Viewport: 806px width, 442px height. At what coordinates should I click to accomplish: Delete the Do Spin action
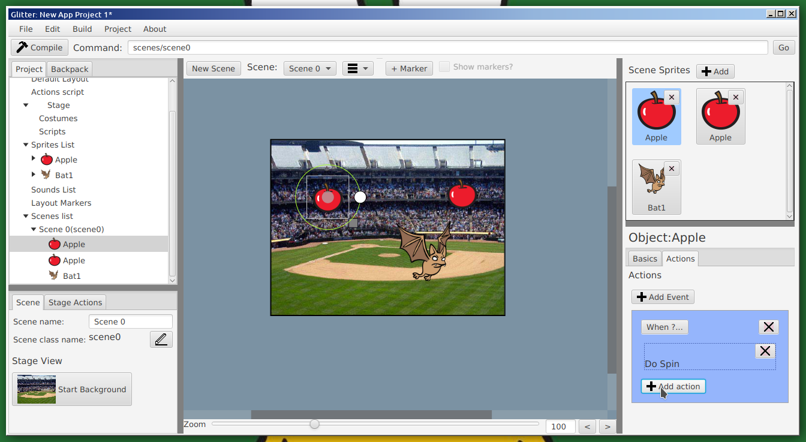(765, 351)
